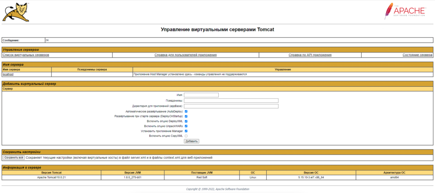Open Справка по API приложения link
Image resolution: width=435 pixels, height=193 pixels.
[x=310, y=55]
